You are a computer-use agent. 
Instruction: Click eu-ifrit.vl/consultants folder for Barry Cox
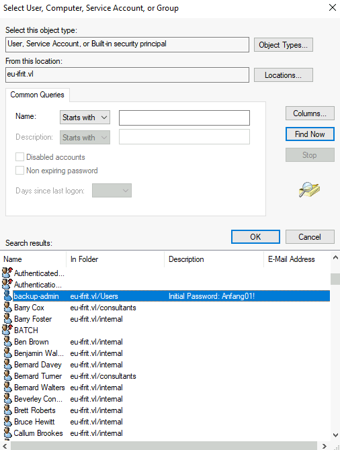(103, 308)
